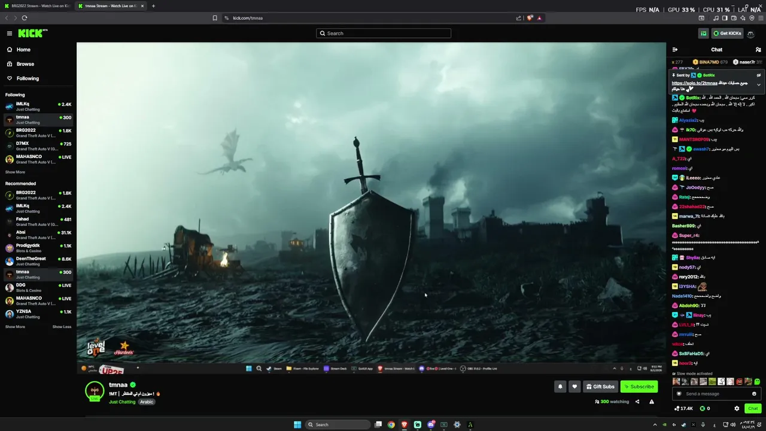The image size is (766, 431).
Task: Open IMLKq channel in the Following list
Action: point(38,107)
